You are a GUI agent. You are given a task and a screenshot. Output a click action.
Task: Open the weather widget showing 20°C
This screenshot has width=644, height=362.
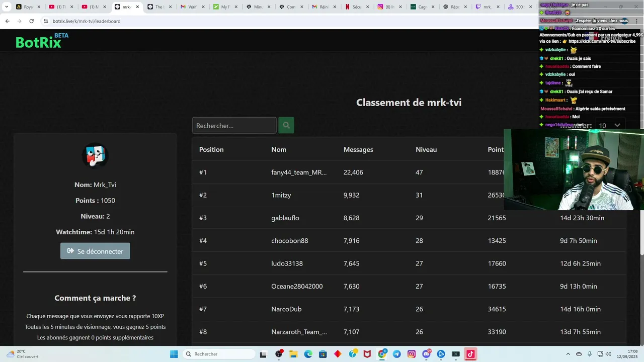[23, 354]
